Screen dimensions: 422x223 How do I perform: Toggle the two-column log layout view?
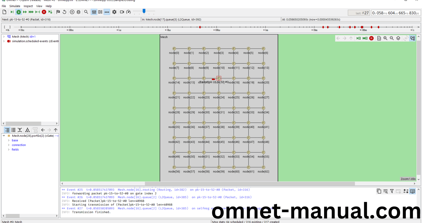point(100,12)
